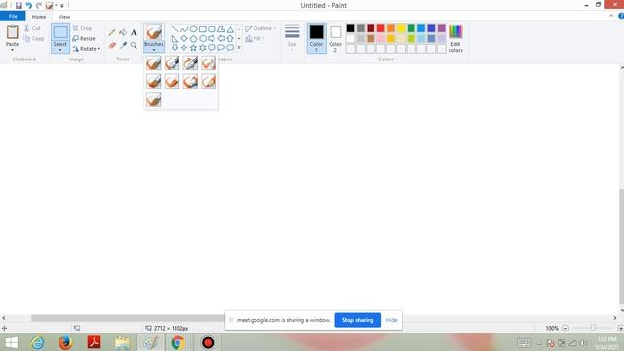Open the Select dropdown arrow
Image resolution: width=624 pixels, height=351 pixels.
(x=60, y=50)
